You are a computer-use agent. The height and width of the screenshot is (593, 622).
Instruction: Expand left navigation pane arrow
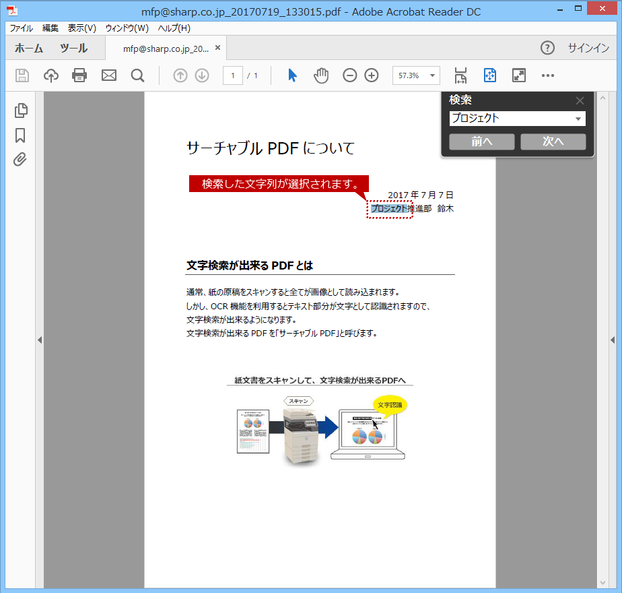point(40,340)
